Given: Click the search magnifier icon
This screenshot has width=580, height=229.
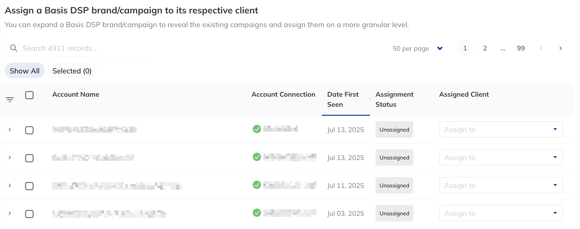Looking at the screenshot, I should point(13,48).
